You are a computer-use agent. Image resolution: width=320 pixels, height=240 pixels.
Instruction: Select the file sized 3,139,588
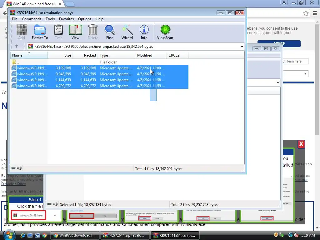coord(99,68)
